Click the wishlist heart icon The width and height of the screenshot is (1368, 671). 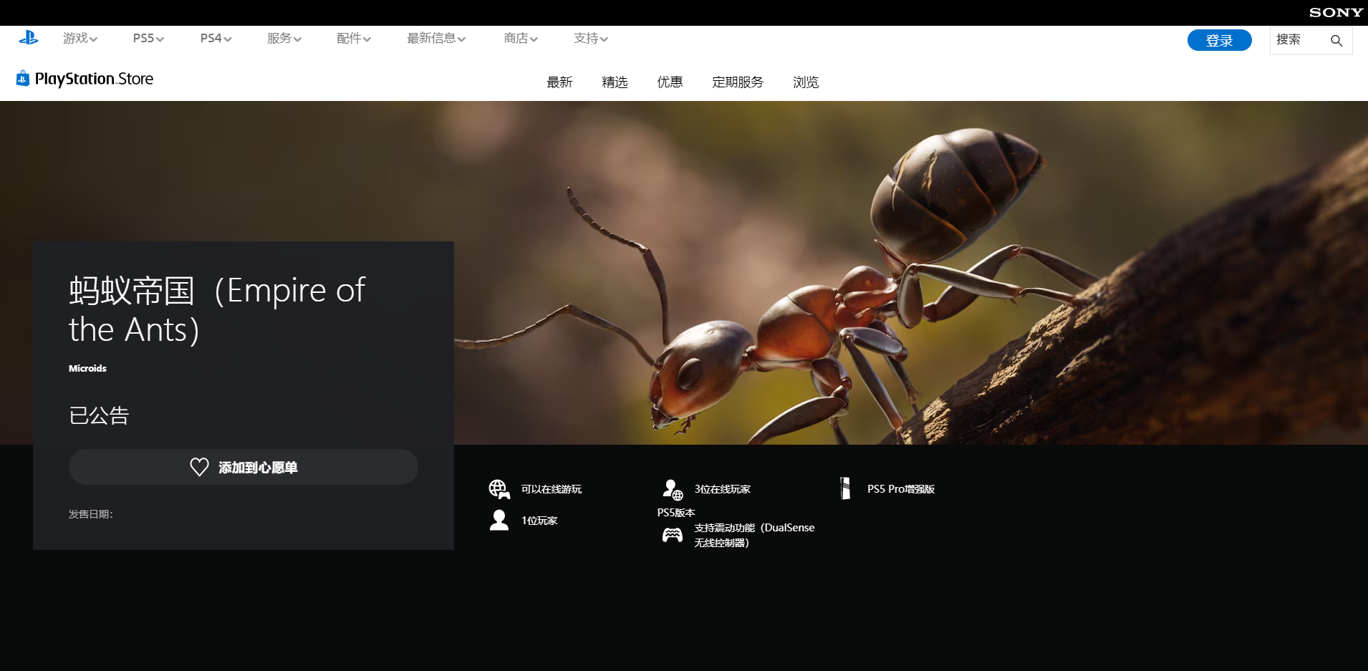199,467
